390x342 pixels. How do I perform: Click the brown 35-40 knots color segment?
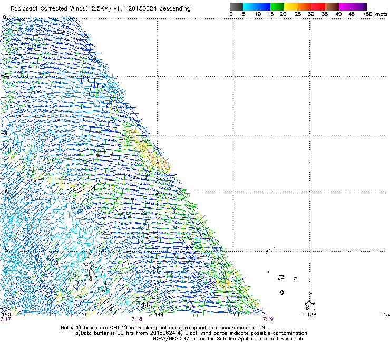(x=332, y=6)
